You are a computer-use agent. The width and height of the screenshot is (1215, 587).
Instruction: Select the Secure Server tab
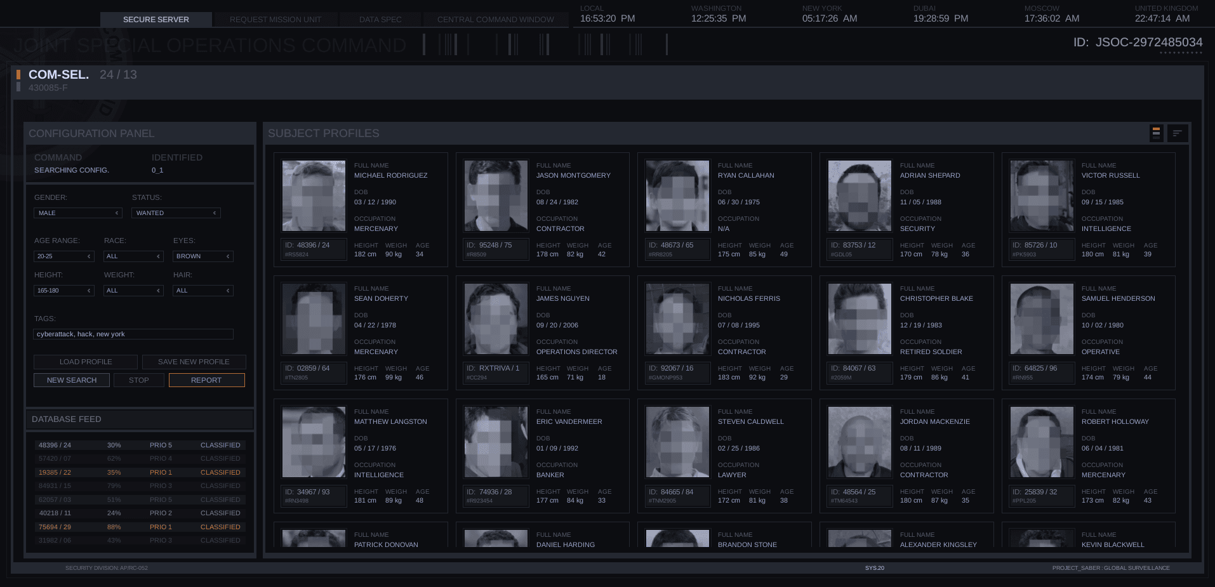click(x=156, y=20)
